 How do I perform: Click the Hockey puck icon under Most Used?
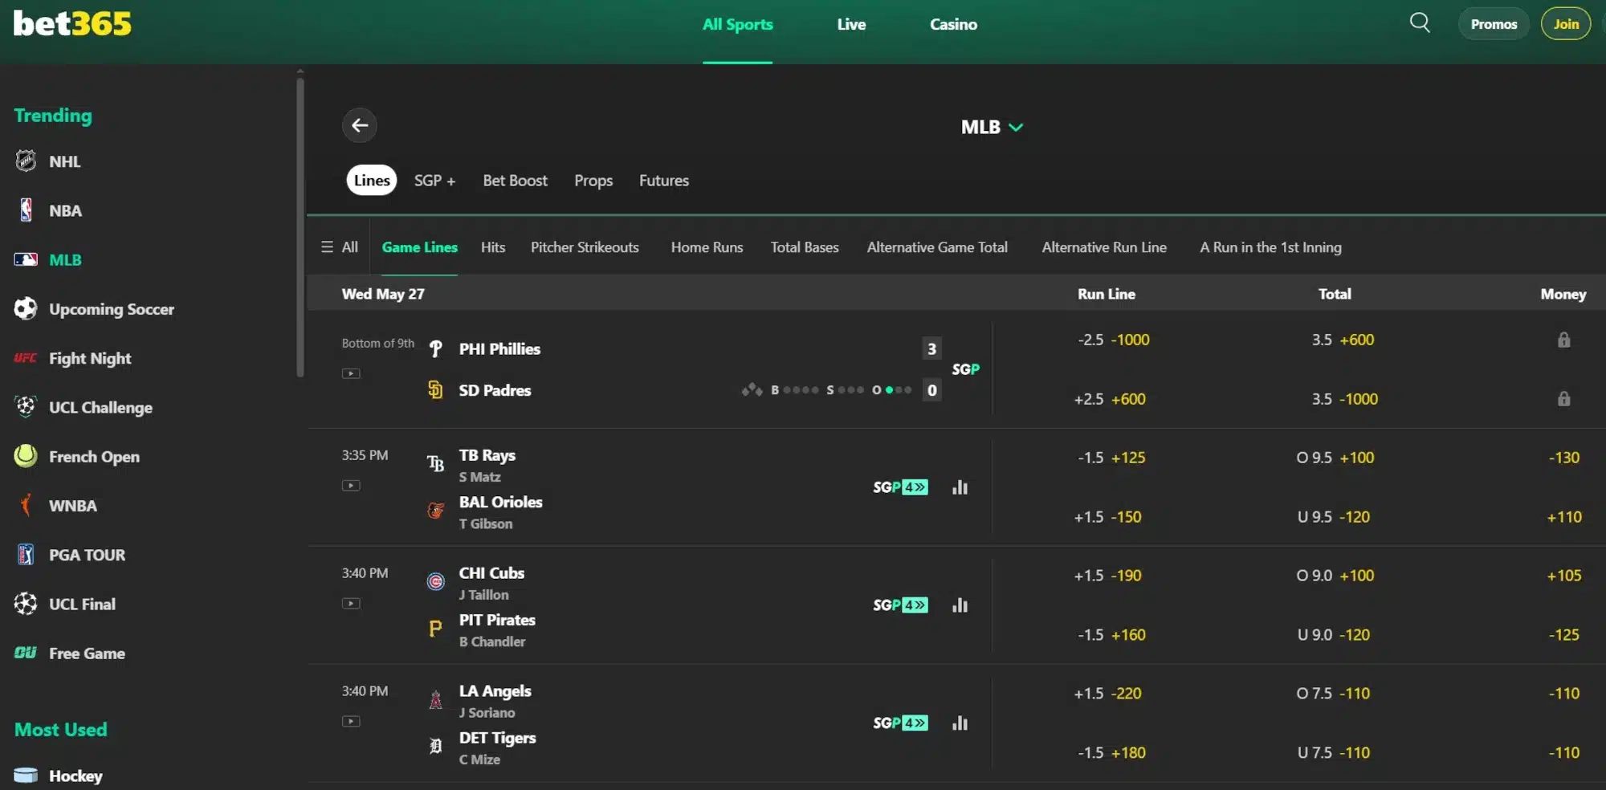pyautogui.click(x=26, y=776)
